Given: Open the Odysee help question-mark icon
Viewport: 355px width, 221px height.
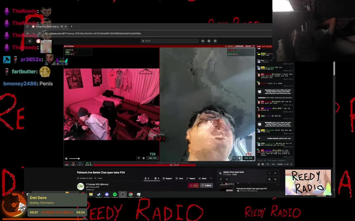Looking at the screenshot, I should 215,41.
